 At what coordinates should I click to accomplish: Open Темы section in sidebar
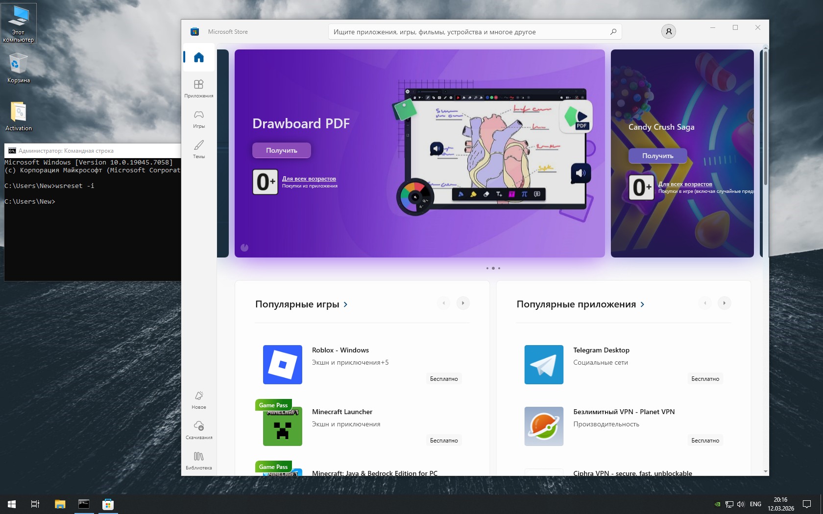(x=198, y=149)
